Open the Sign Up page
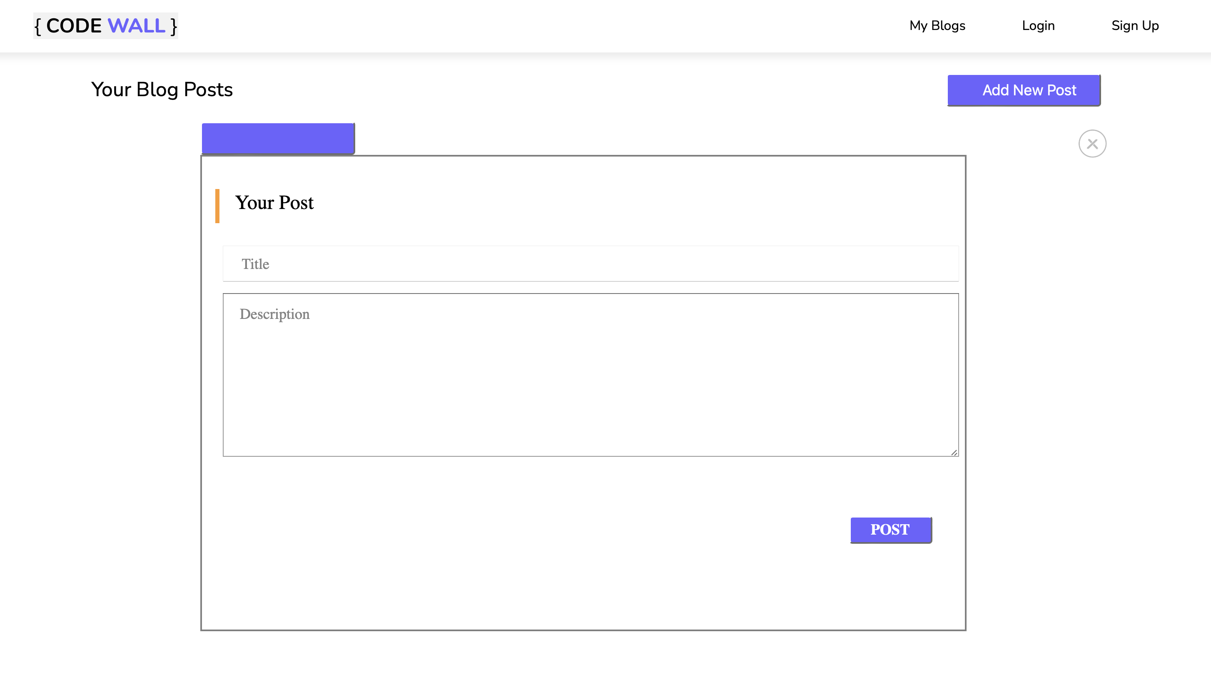1211x677 pixels. coord(1135,26)
